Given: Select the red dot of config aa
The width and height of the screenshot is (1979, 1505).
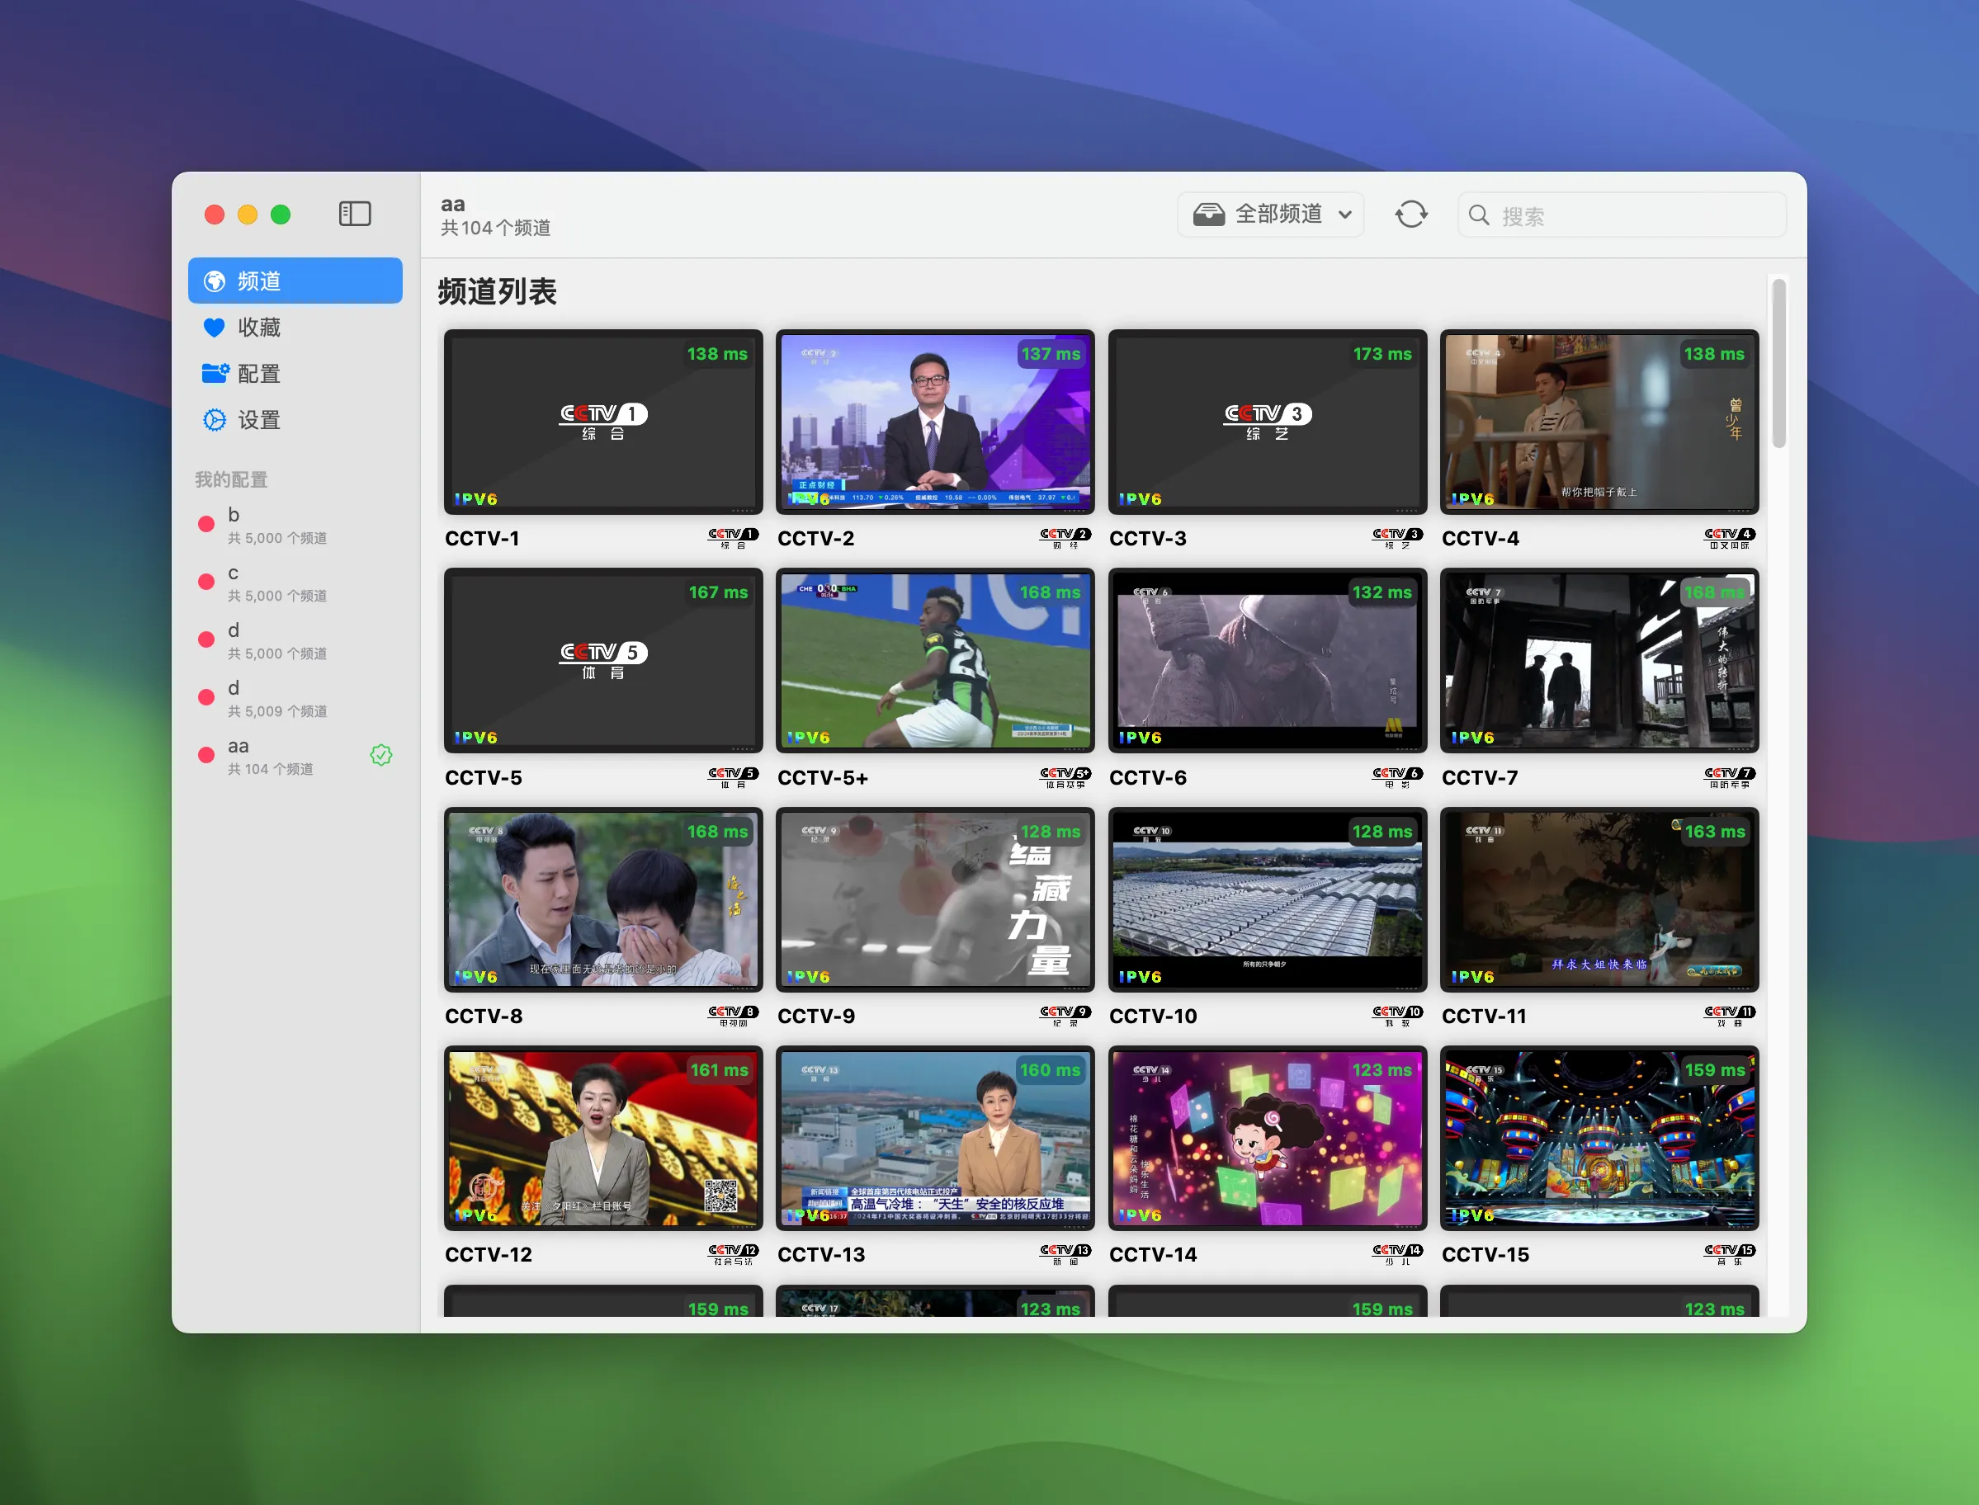Looking at the screenshot, I should (x=206, y=755).
